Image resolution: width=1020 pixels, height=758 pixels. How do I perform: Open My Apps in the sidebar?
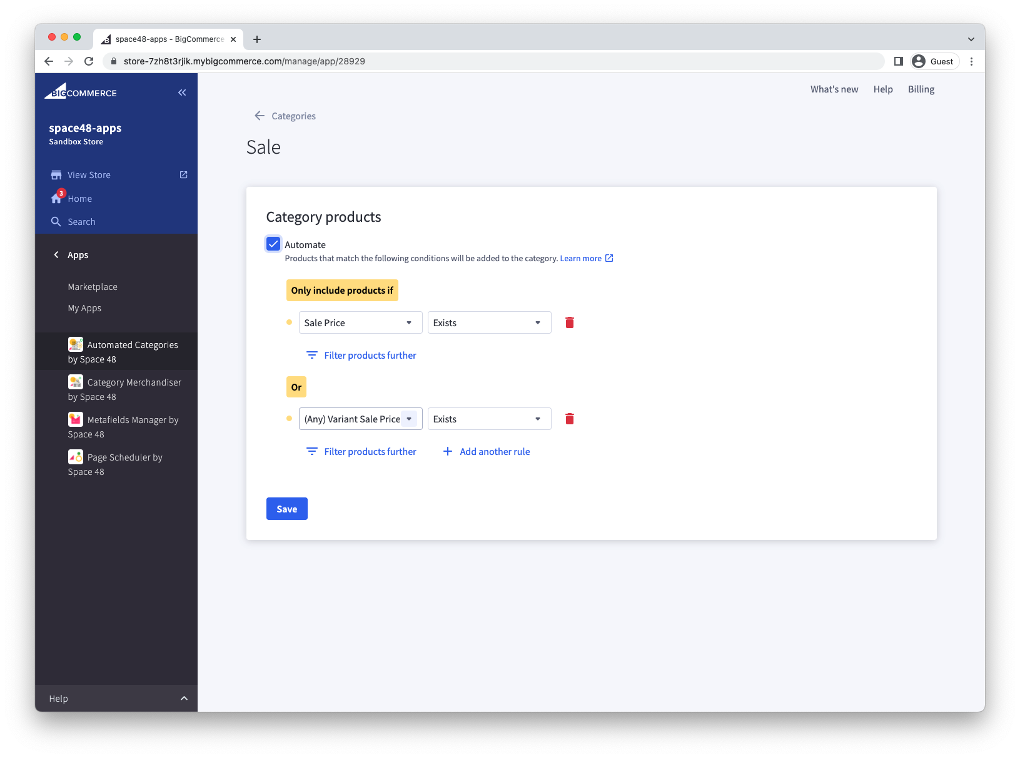(x=84, y=308)
